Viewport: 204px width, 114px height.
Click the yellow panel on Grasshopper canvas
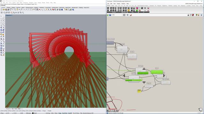139,91
